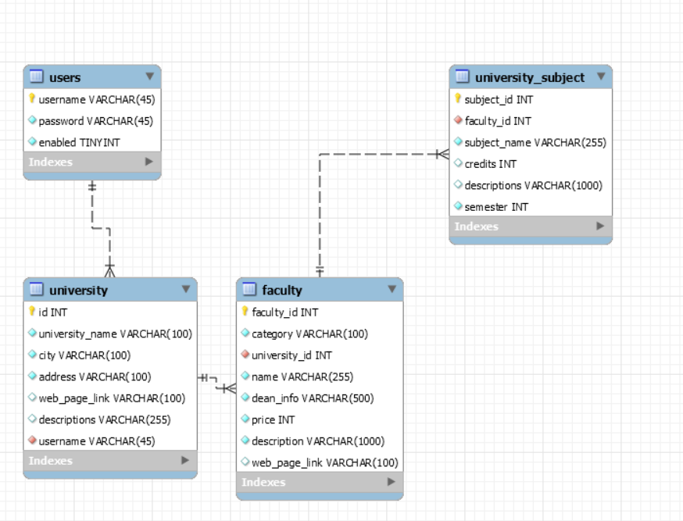Viewport: 683px width, 521px height.
Task: Click the username primary key icon
Action: [x=32, y=99]
